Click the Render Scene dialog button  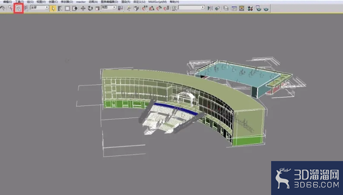(x=258, y=8)
